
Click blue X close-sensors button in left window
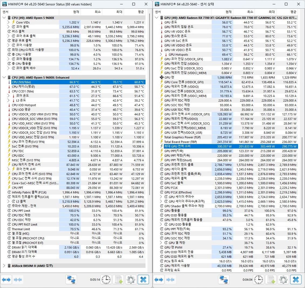[x=143, y=280]
